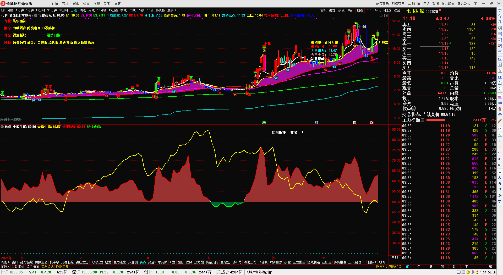This screenshot has height=275, width=503.
Task: Click the pencil drawing tool sidebar icon
Action: (500, 121)
